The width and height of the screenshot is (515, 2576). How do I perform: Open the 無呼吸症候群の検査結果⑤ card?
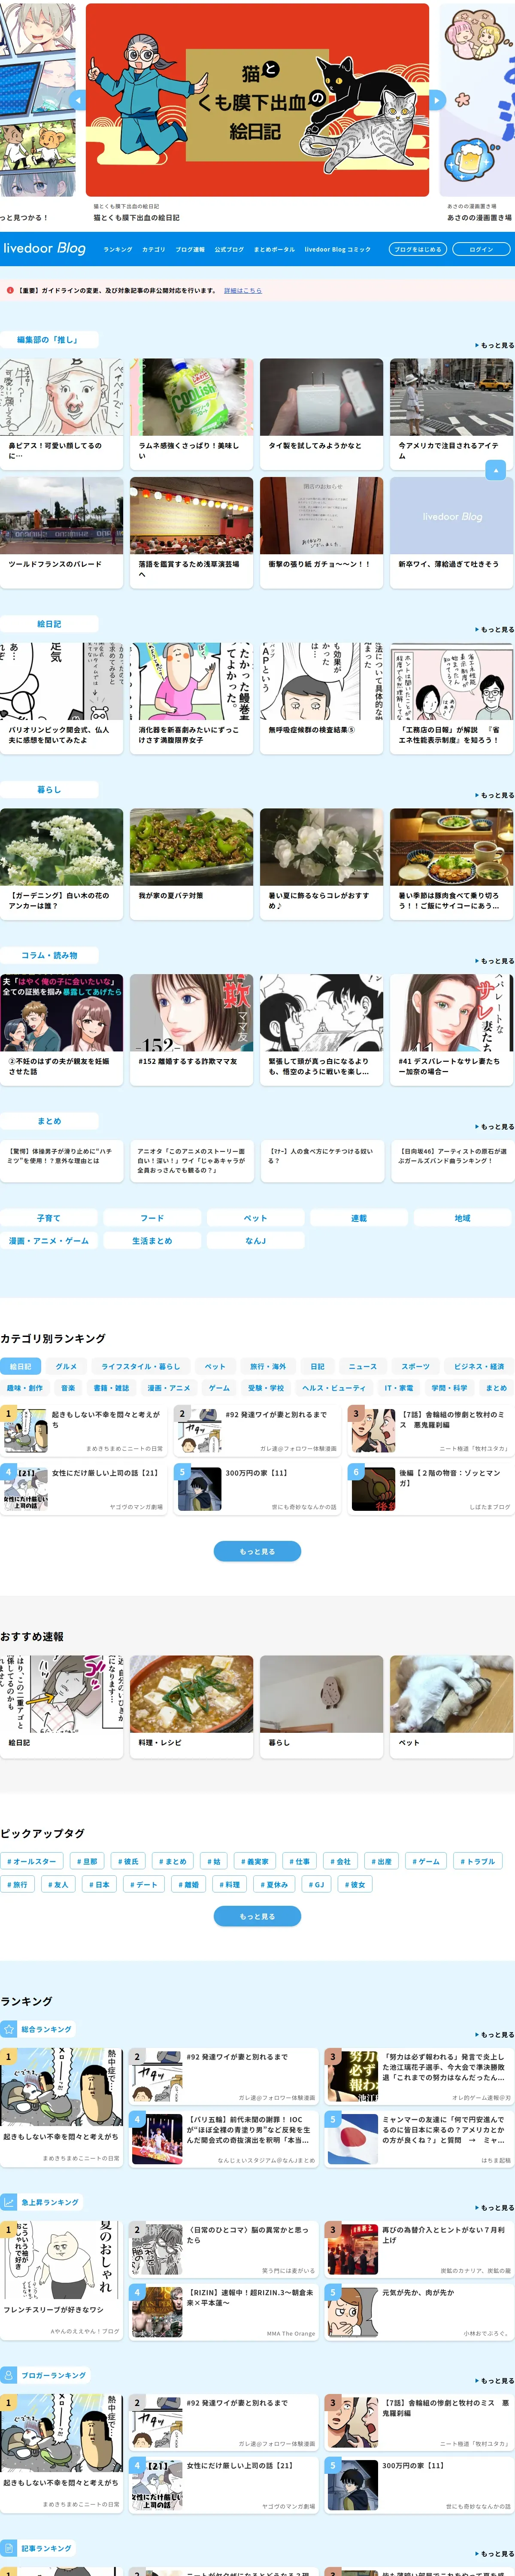pos(321,698)
